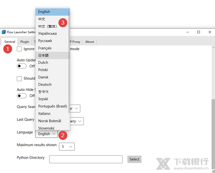Enable the Ignore hotkeys checkbox

tap(19, 49)
